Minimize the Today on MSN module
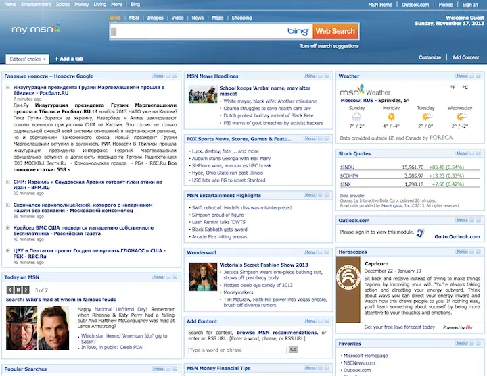This screenshot has width=487, height=376. pos(168,277)
